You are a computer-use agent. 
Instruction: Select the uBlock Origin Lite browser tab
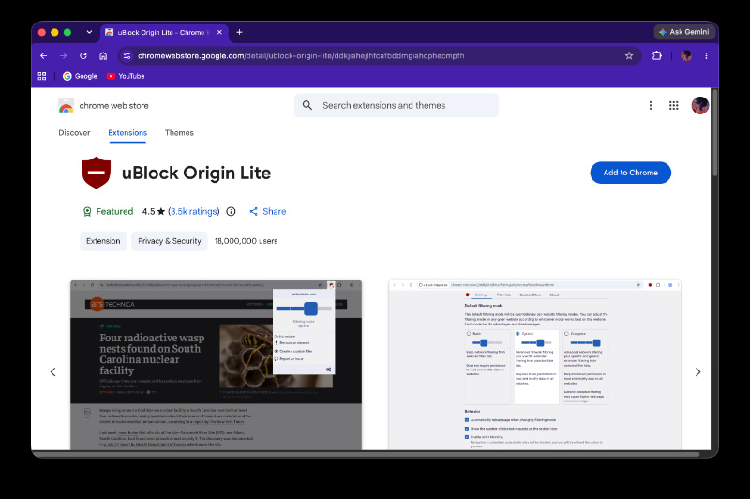(164, 32)
